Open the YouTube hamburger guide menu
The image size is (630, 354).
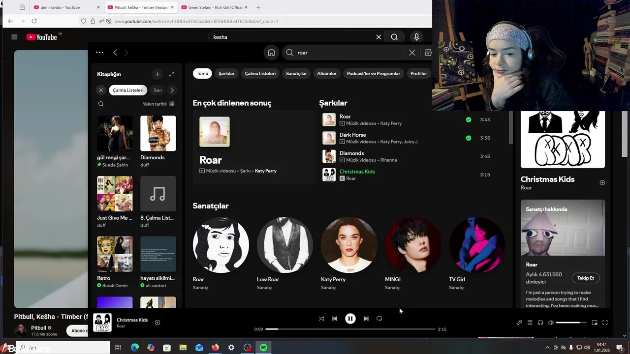(x=14, y=37)
